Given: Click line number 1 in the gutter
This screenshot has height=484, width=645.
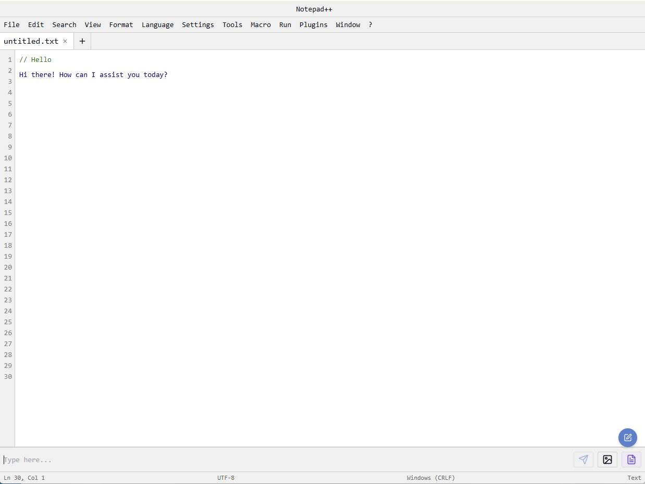Looking at the screenshot, I should [9, 59].
